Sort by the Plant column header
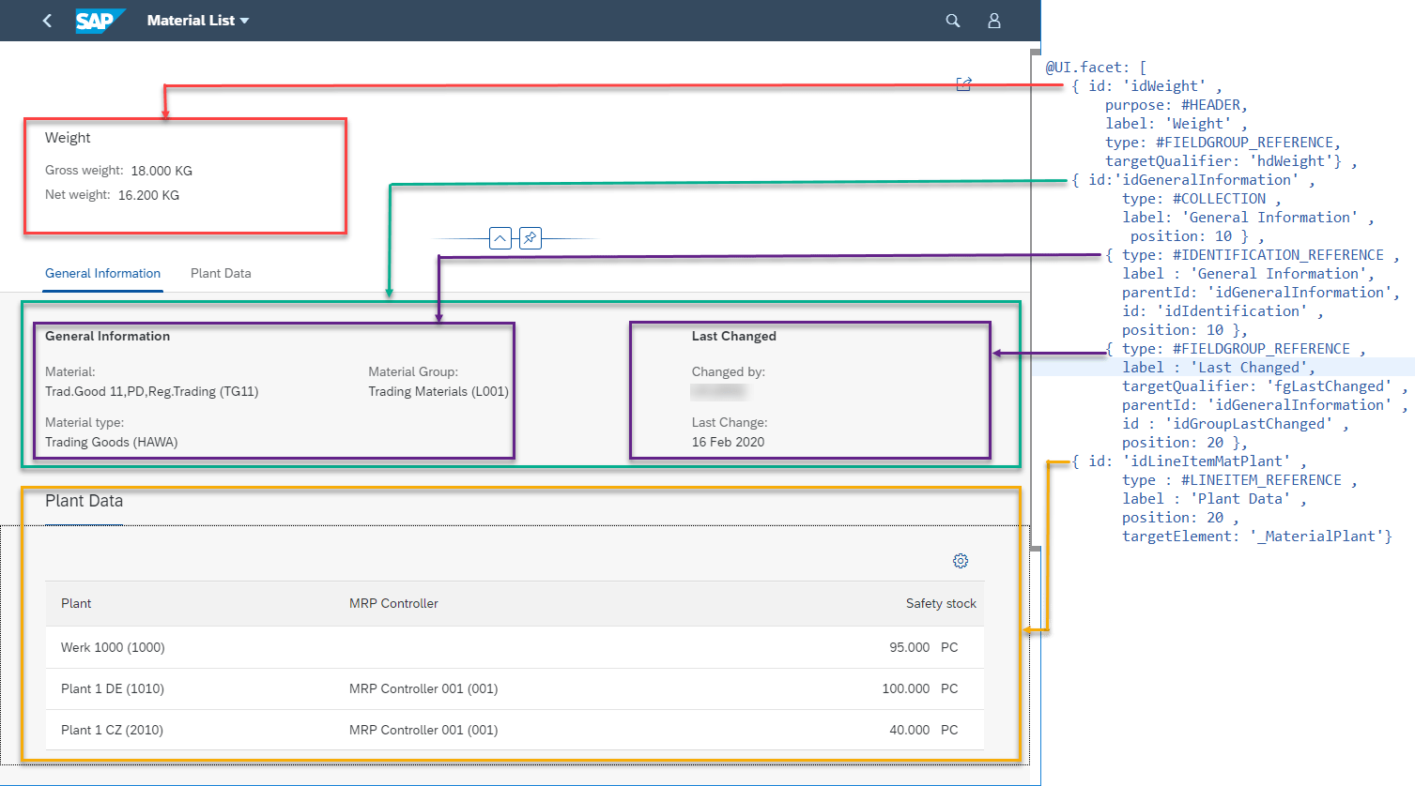 pyautogui.click(x=76, y=603)
